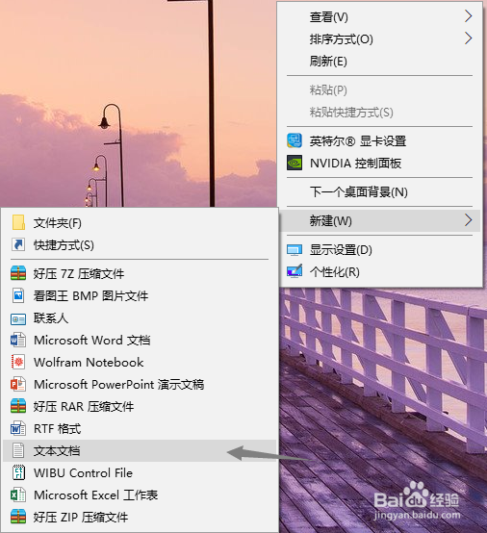Create a Microsoft Excel 工作表

(140, 495)
